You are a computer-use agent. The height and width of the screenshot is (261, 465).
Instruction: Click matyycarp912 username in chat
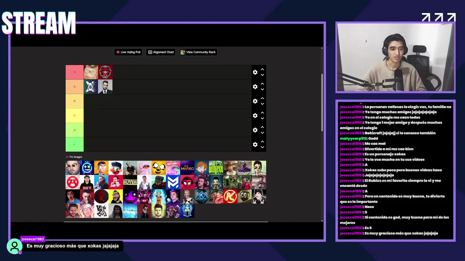pyautogui.click(x=353, y=138)
